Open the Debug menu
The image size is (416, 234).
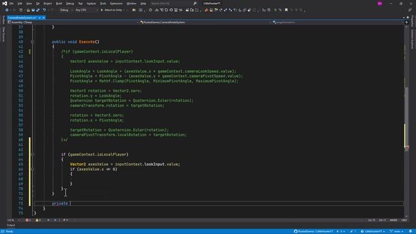click(70, 3)
